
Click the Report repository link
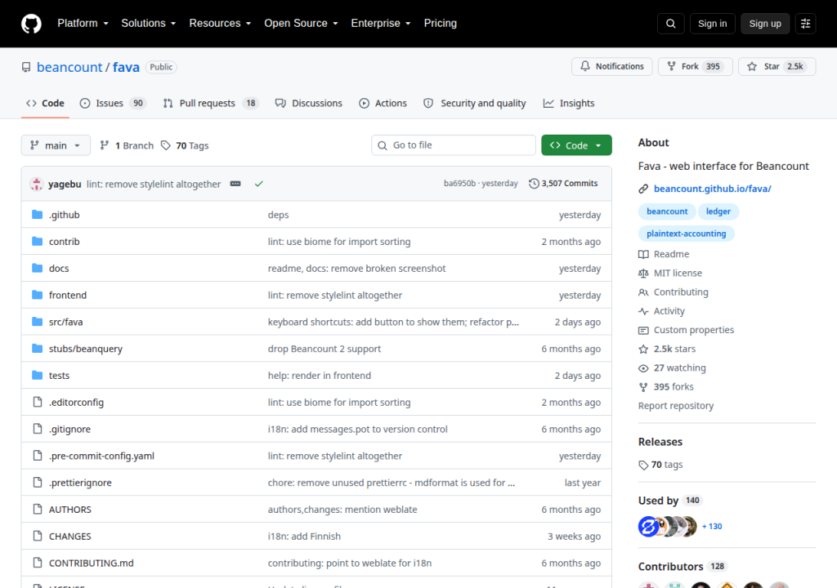[x=676, y=406]
